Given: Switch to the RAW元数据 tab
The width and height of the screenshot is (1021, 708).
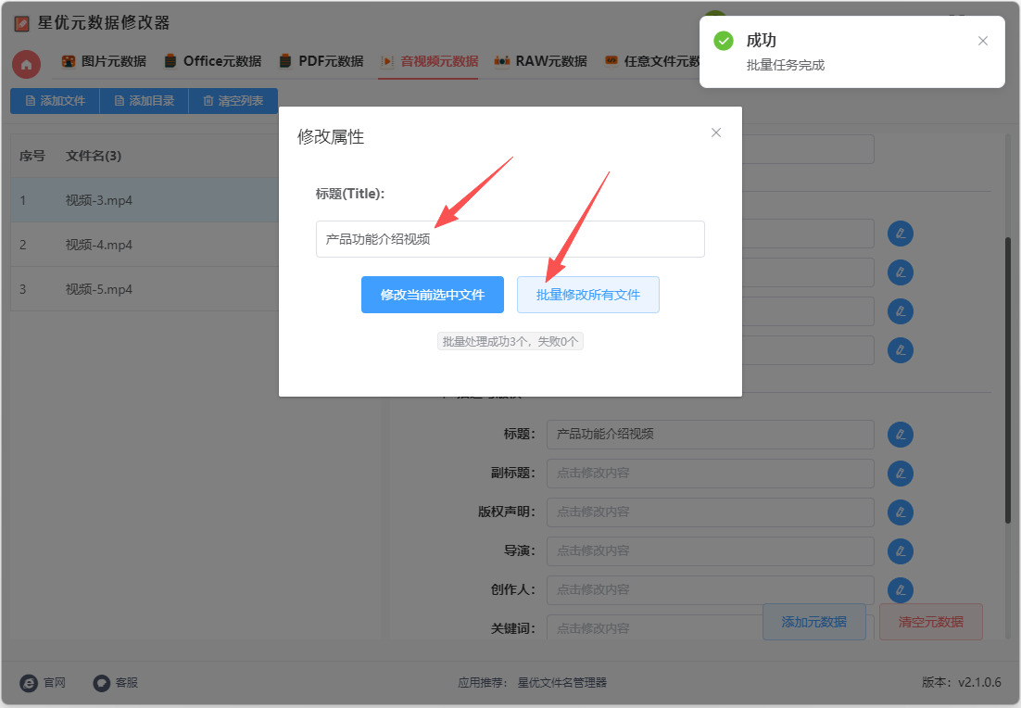Looking at the screenshot, I should (540, 61).
